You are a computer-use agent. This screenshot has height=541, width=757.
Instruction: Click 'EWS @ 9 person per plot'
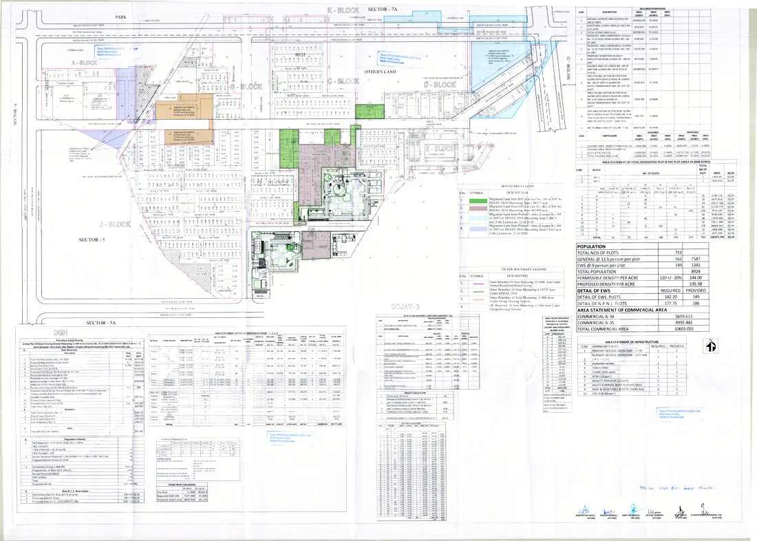601,265
